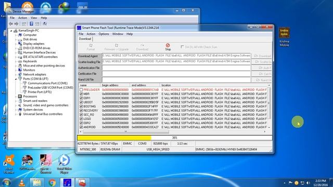This screenshot has width=333, height=187.
Task: Toggle SEC_RO checkbox
Action: tap(81, 115)
